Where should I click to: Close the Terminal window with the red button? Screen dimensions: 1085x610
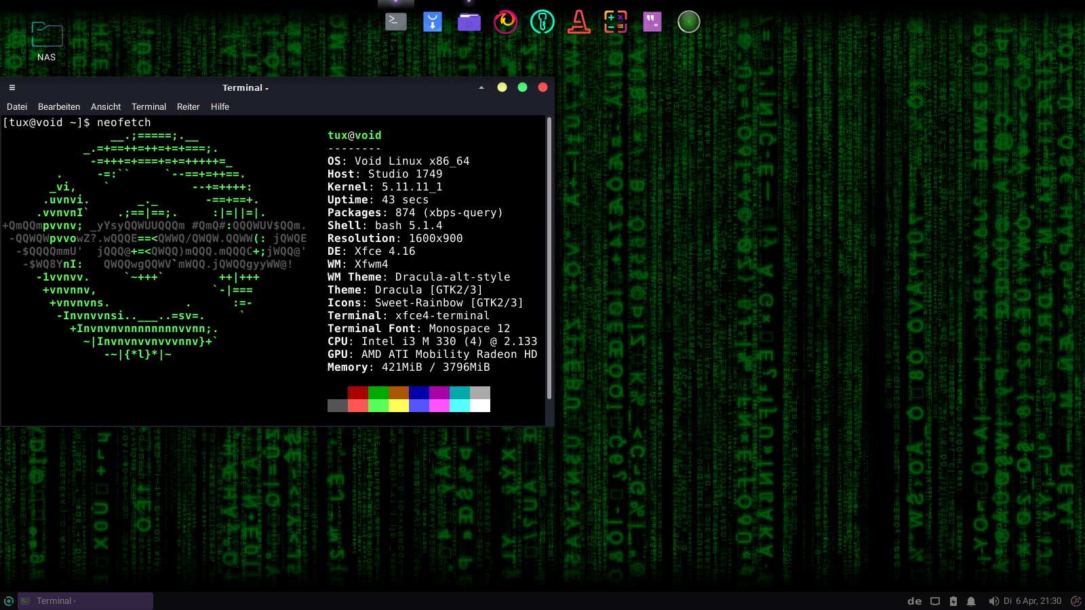(542, 87)
